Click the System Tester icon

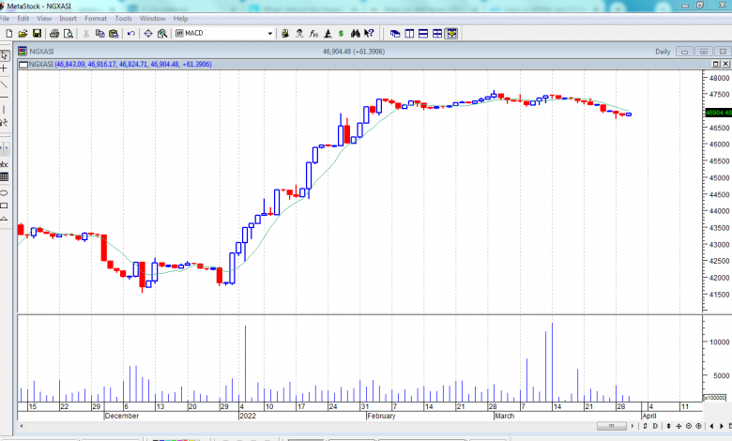pos(328,33)
